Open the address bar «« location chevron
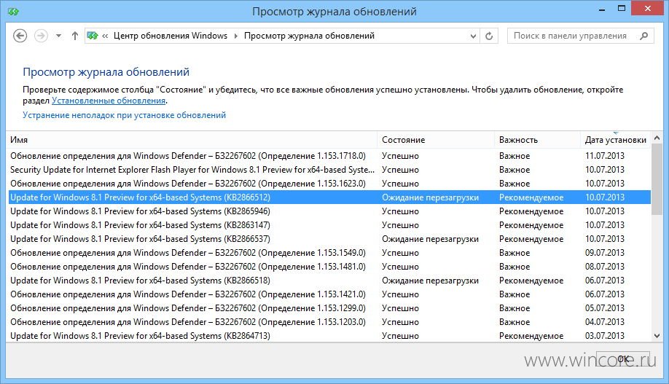 click(x=105, y=36)
